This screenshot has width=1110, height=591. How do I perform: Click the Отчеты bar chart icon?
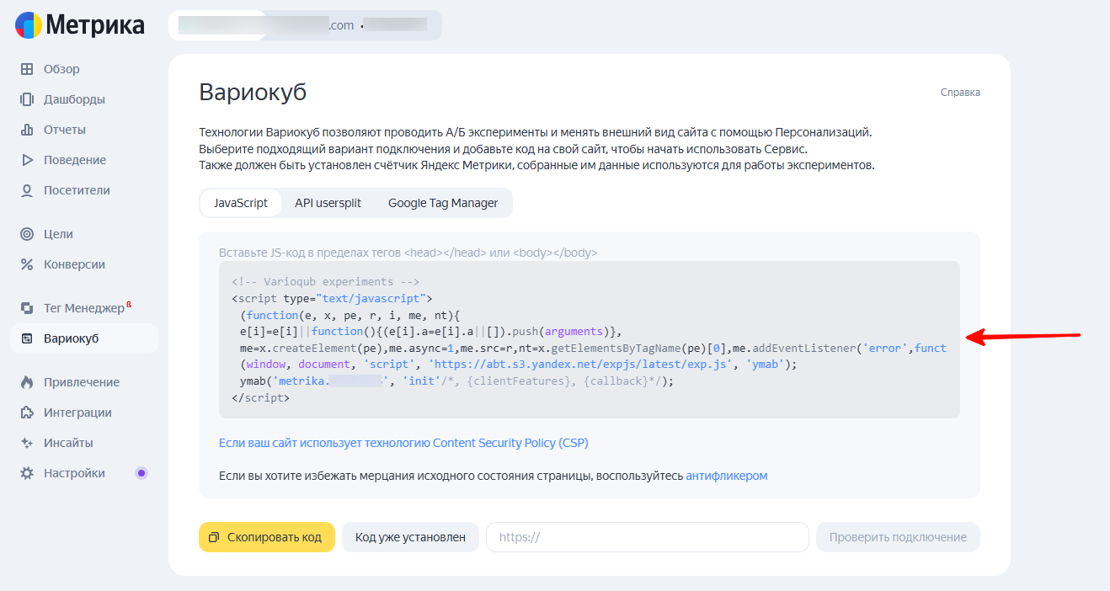pos(27,130)
